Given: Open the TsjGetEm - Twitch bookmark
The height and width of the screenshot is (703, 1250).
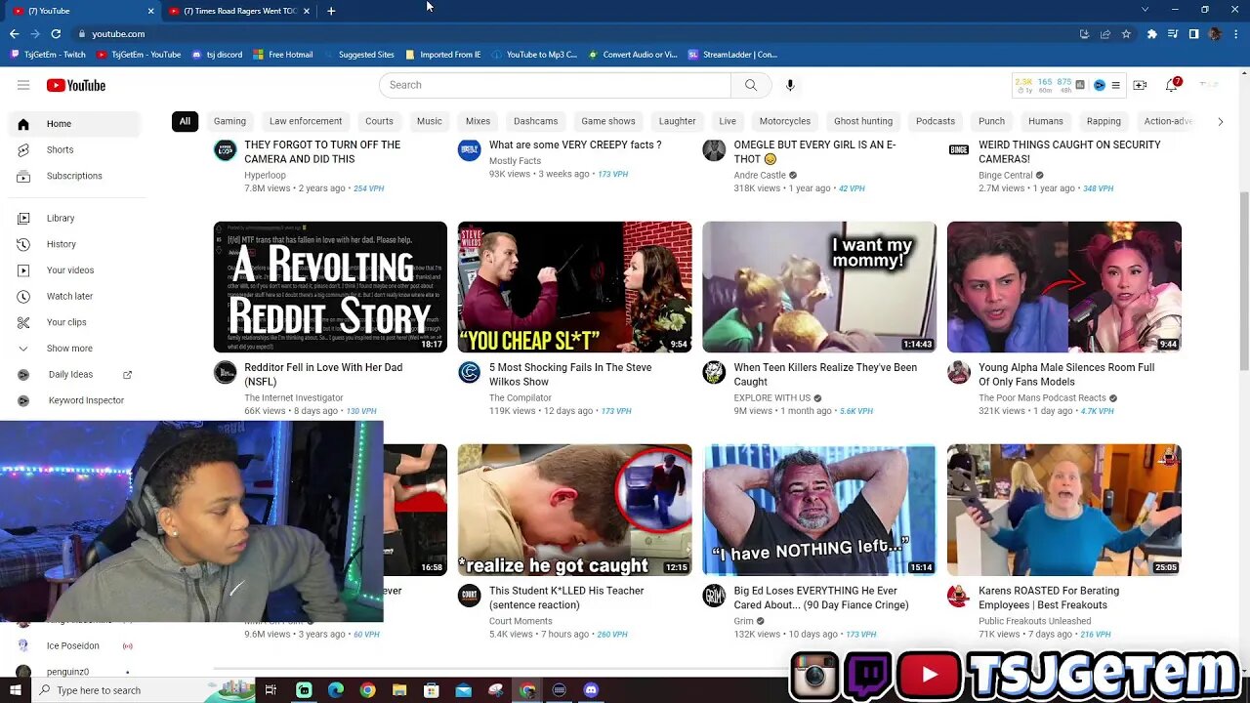Looking at the screenshot, I should coord(48,55).
